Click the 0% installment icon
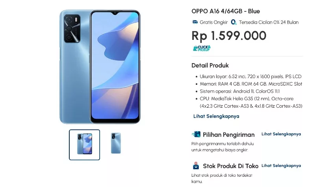The width and height of the screenshot is (315, 187). [233, 22]
